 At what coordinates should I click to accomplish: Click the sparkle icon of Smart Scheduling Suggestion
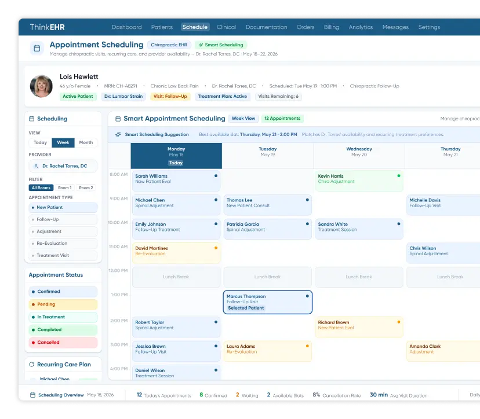coord(118,134)
